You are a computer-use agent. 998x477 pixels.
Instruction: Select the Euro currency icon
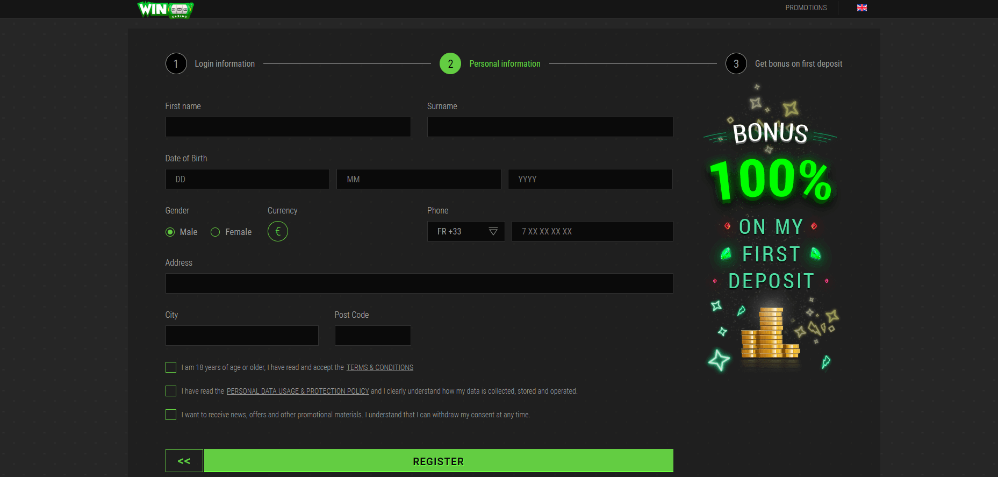click(x=277, y=231)
